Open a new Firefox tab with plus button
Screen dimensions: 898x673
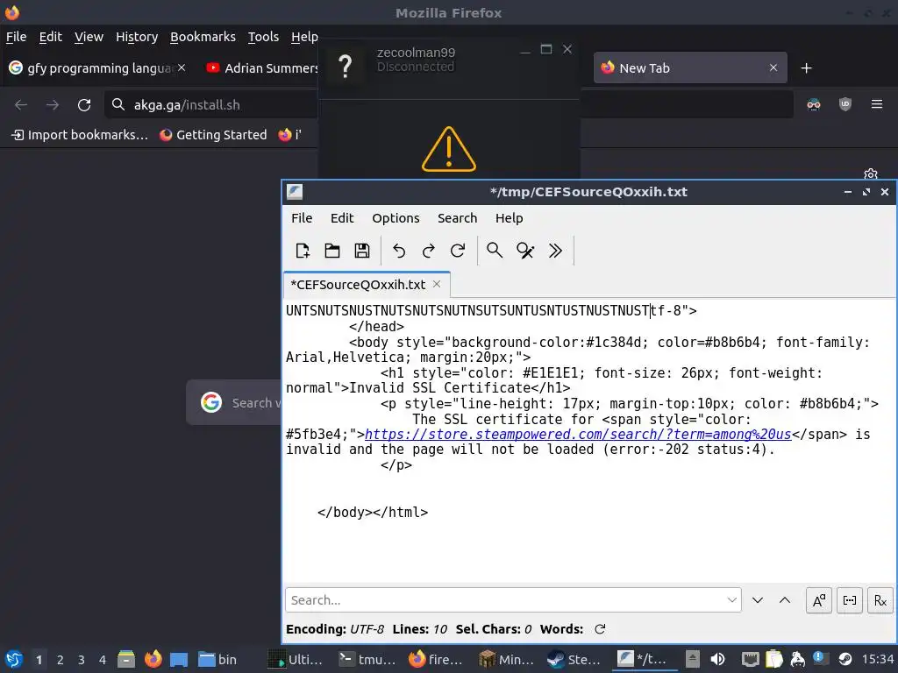click(x=807, y=68)
